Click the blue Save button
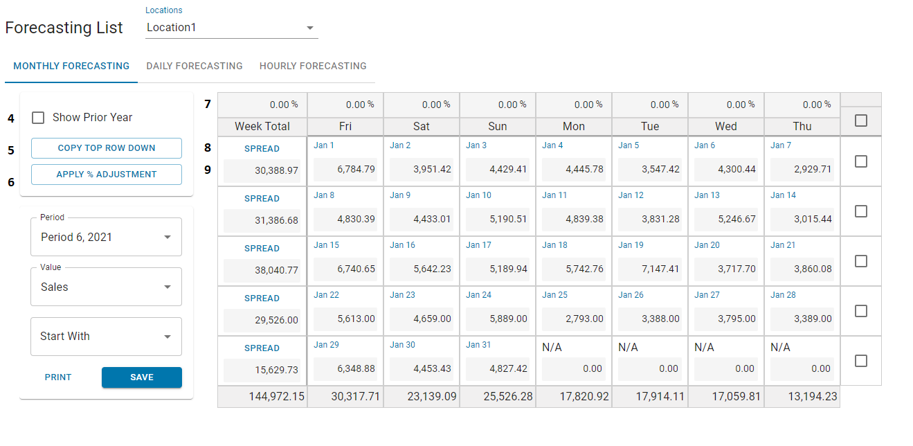This screenshot has width=913, height=446. pos(141,377)
